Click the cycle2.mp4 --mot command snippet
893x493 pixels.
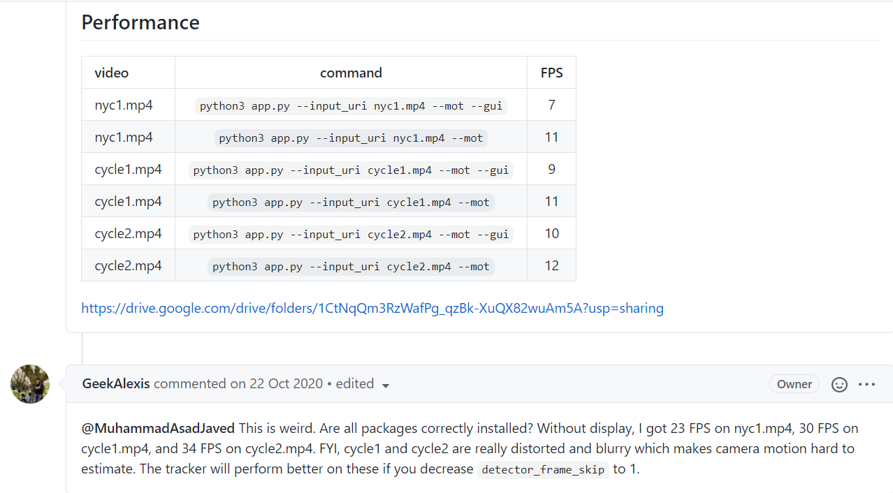tap(351, 266)
